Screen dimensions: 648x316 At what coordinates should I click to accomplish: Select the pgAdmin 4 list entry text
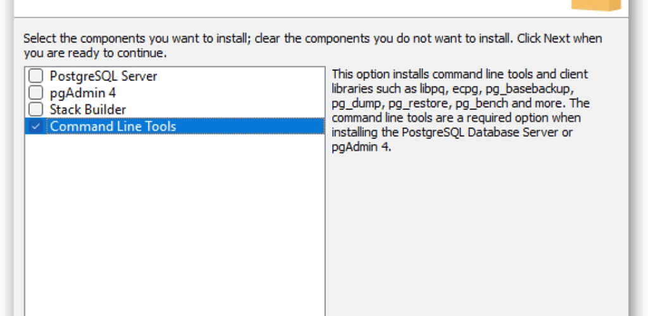(83, 93)
